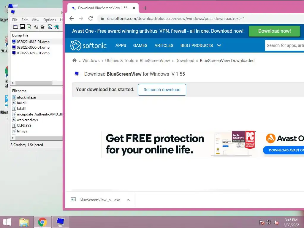Open the APPS navigation item

tap(121, 45)
